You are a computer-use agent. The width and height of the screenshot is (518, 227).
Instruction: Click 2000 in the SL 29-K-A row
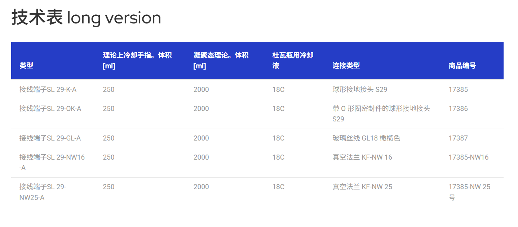[201, 89]
